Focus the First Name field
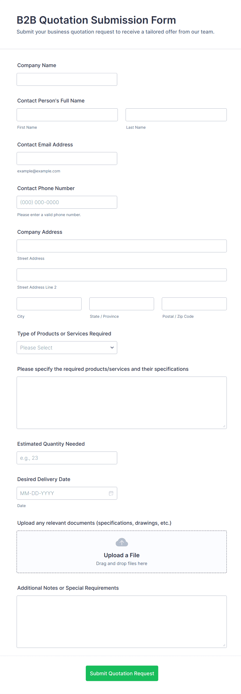Image resolution: width=241 pixels, height=694 pixels. (x=67, y=115)
